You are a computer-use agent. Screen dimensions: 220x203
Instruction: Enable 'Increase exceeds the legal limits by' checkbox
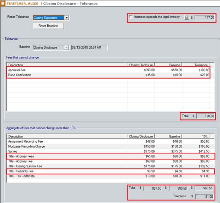(x=131, y=17)
